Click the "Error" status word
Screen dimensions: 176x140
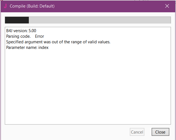click(x=39, y=36)
